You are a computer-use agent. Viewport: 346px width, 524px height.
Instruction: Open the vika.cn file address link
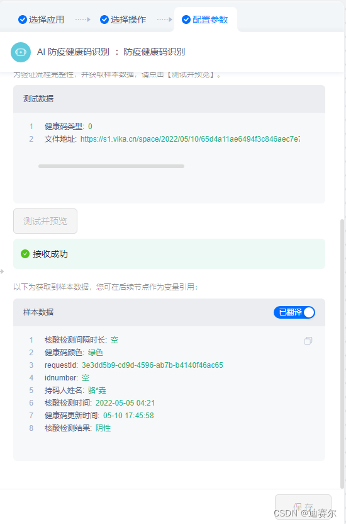coord(190,139)
